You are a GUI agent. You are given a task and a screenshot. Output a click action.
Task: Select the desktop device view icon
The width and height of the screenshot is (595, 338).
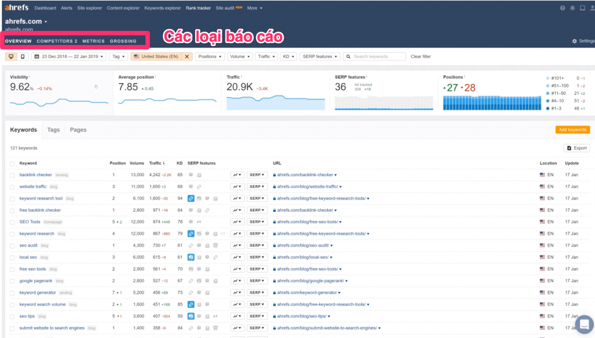pos(11,56)
